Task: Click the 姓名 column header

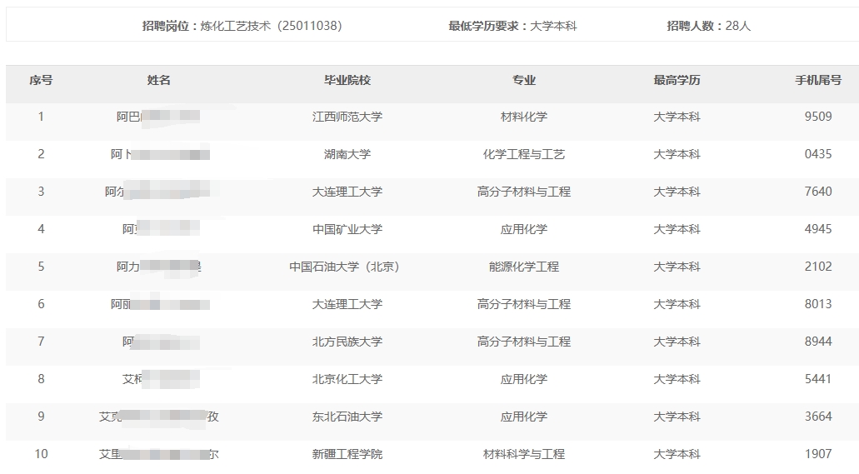Action: pyautogui.click(x=159, y=80)
